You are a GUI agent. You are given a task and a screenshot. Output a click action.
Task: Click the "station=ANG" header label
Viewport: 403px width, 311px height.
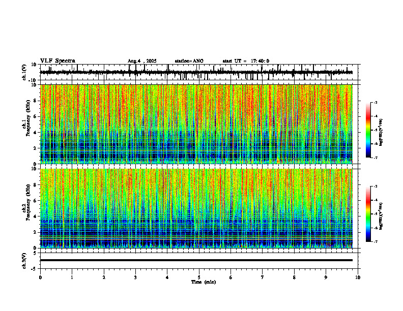pyautogui.click(x=189, y=61)
